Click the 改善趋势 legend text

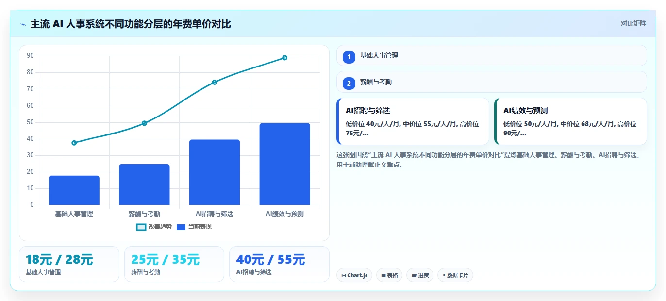pyautogui.click(x=160, y=227)
